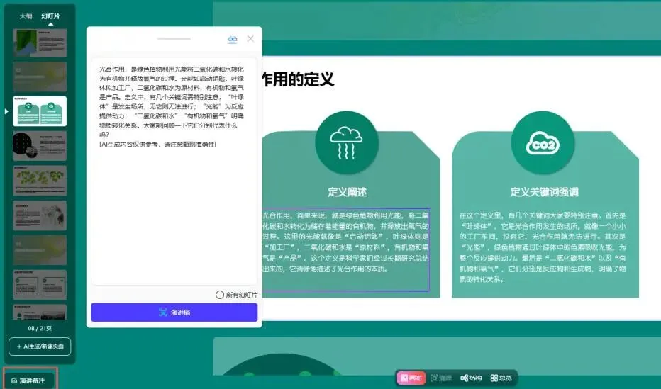Click the CO2 cloud icon above 定义关键词强调

(x=543, y=143)
